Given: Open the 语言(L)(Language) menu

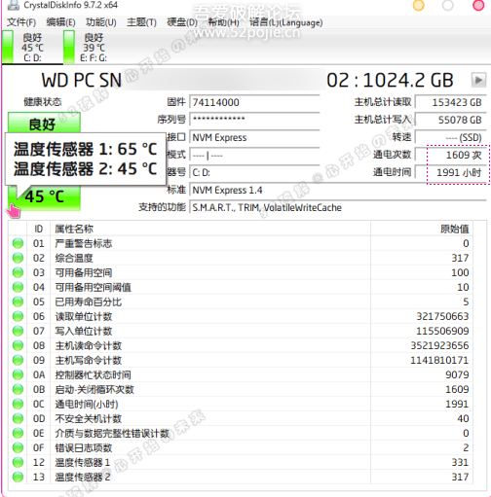Looking at the screenshot, I should pyautogui.click(x=285, y=22).
